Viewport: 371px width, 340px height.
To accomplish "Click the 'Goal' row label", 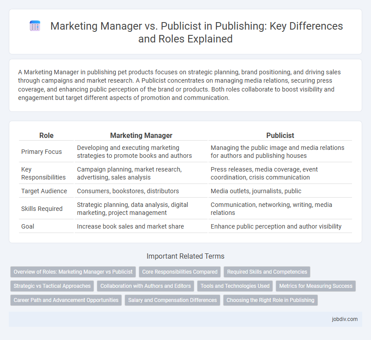I will point(28,226).
